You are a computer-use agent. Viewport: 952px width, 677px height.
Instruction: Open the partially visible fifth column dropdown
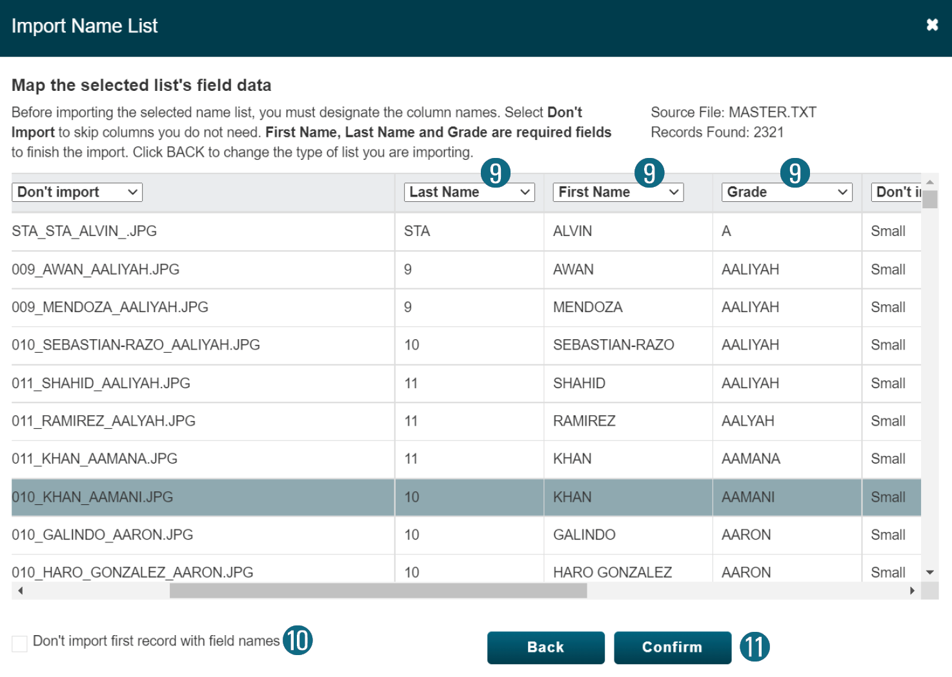pyautogui.click(x=897, y=192)
